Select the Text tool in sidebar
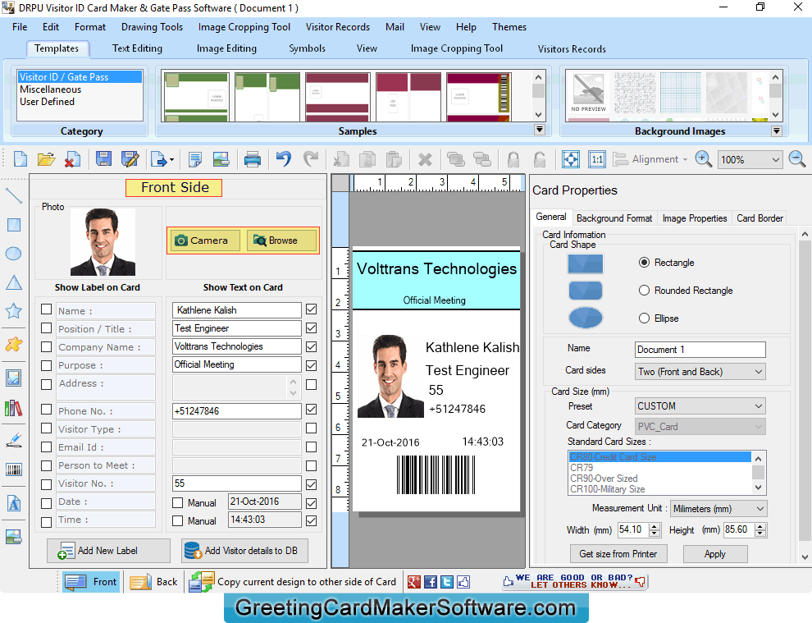Viewport: 812px width, 623px height. [x=13, y=503]
